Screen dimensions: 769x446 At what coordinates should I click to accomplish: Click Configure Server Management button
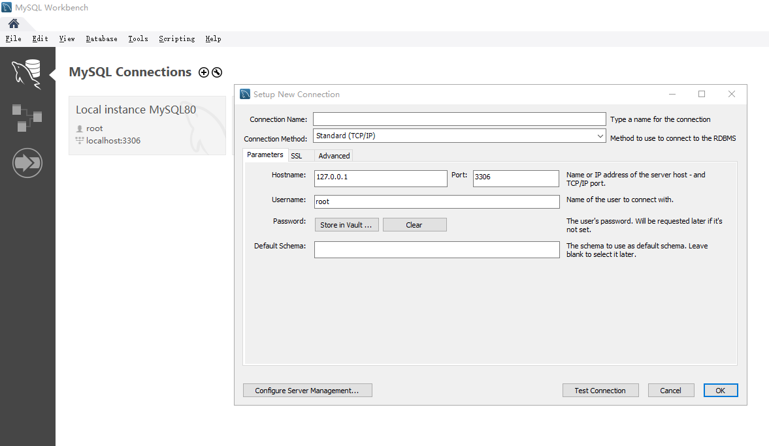pyautogui.click(x=308, y=390)
